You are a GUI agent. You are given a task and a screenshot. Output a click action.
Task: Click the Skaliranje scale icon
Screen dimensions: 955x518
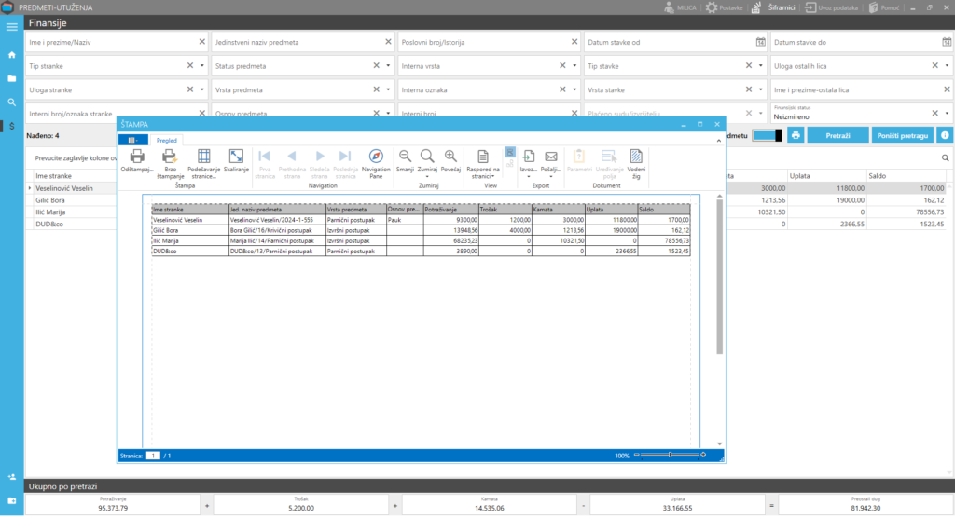(x=236, y=158)
